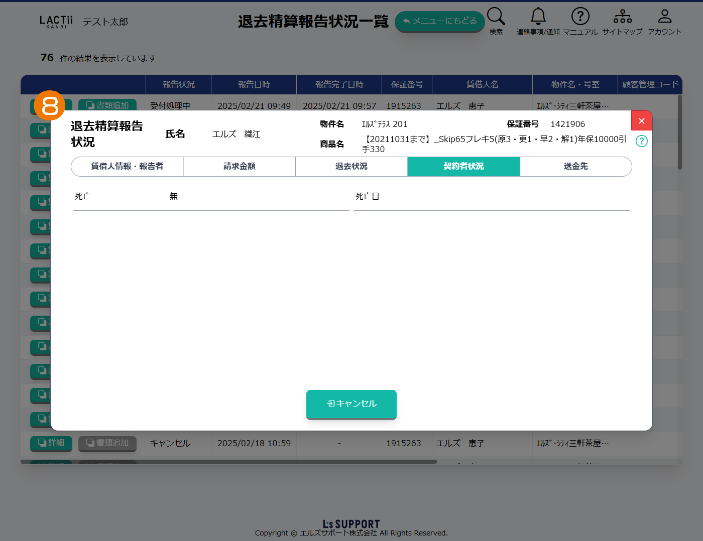This screenshot has height=541, width=703.
Task: Click the Ls SUPPORT footer logo
Action: pyautogui.click(x=351, y=524)
